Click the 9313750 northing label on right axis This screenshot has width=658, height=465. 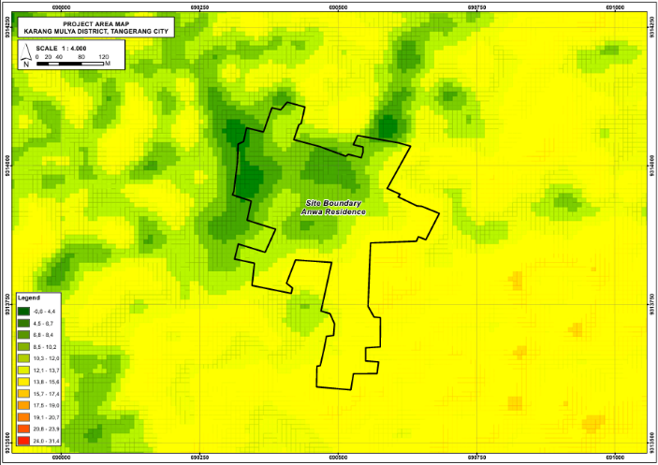(651, 304)
